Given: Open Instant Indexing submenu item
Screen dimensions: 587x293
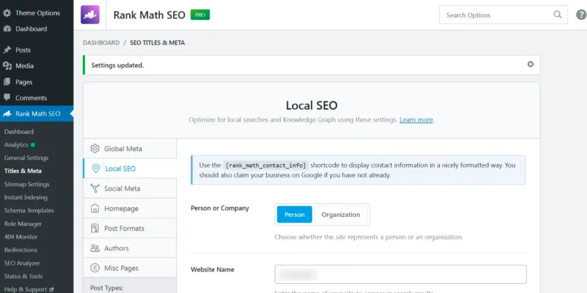Looking at the screenshot, I should click(x=26, y=197).
